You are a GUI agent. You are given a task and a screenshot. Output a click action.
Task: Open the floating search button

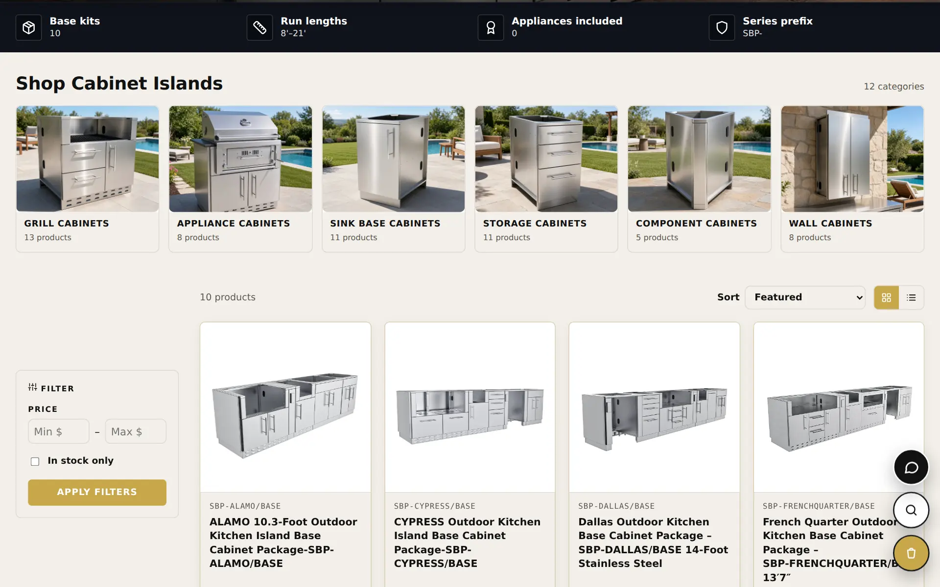coord(911,510)
